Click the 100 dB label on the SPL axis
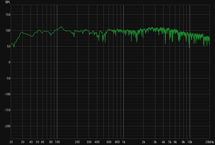The height and width of the screenshot is (145, 215). tap(8, 31)
